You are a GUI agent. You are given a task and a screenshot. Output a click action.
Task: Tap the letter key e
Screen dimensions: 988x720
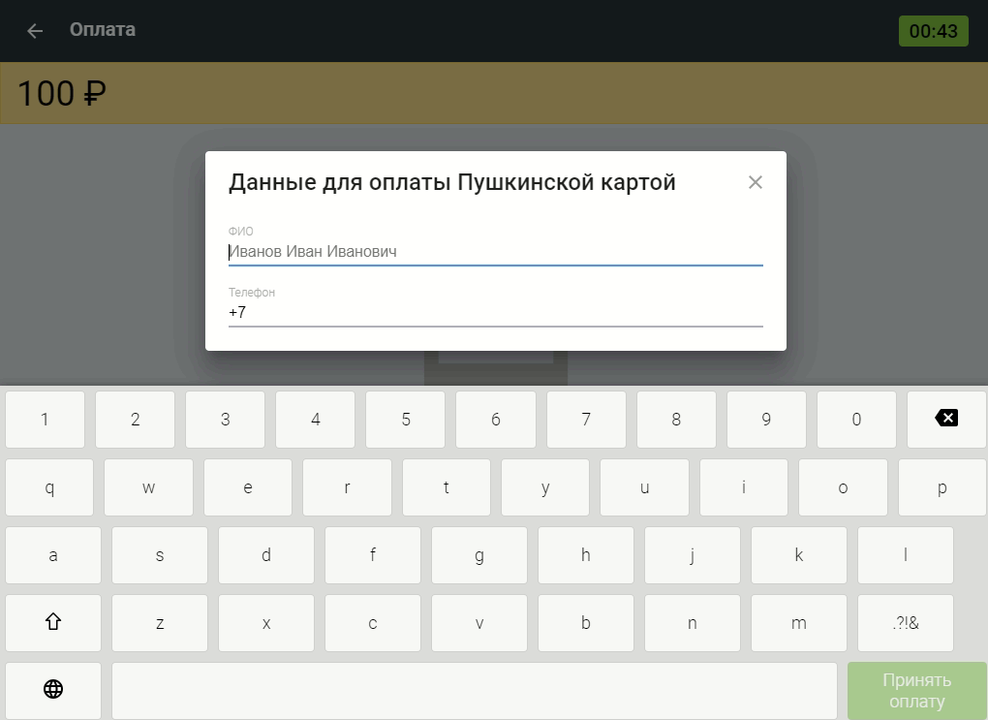[x=248, y=487]
